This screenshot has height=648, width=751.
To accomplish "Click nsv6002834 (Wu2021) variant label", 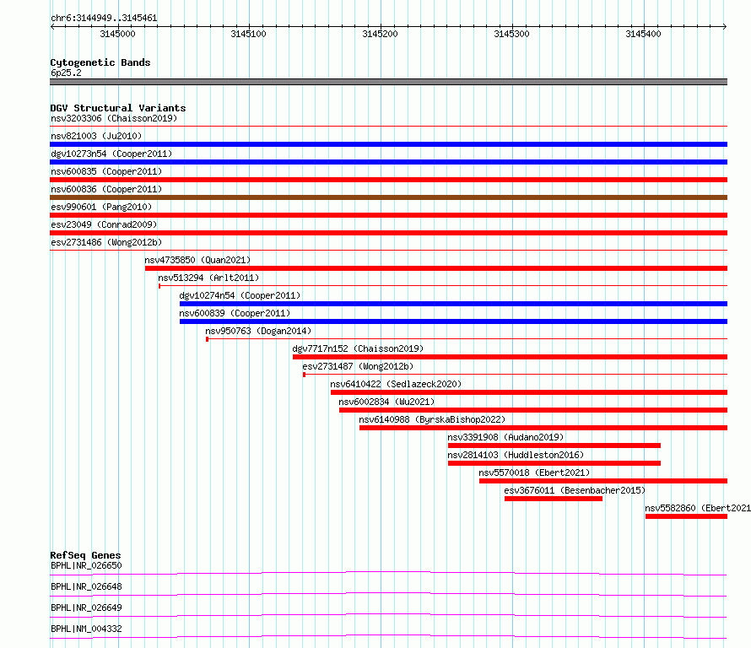I will (386, 402).
